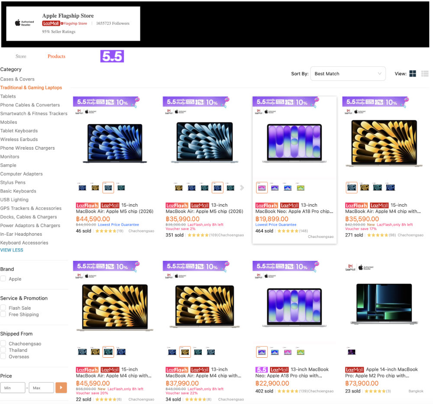Viewport: 433px width, 404px height.
Task: Open the Sort By Best Match dropdown
Action: [x=348, y=74]
